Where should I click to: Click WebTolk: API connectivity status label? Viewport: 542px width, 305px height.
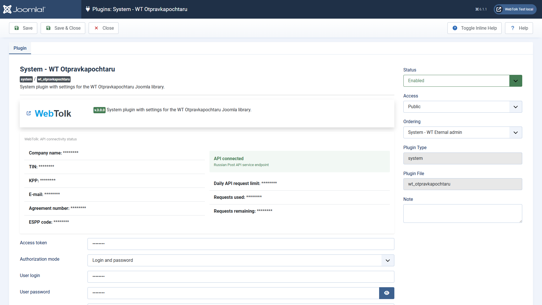click(x=51, y=139)
